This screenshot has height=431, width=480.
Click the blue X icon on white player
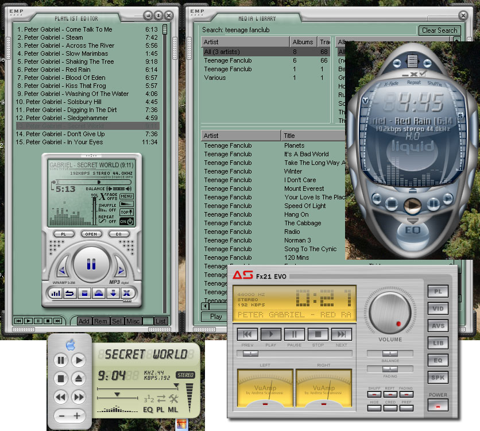pyautogui.click(x=127, y=294)
